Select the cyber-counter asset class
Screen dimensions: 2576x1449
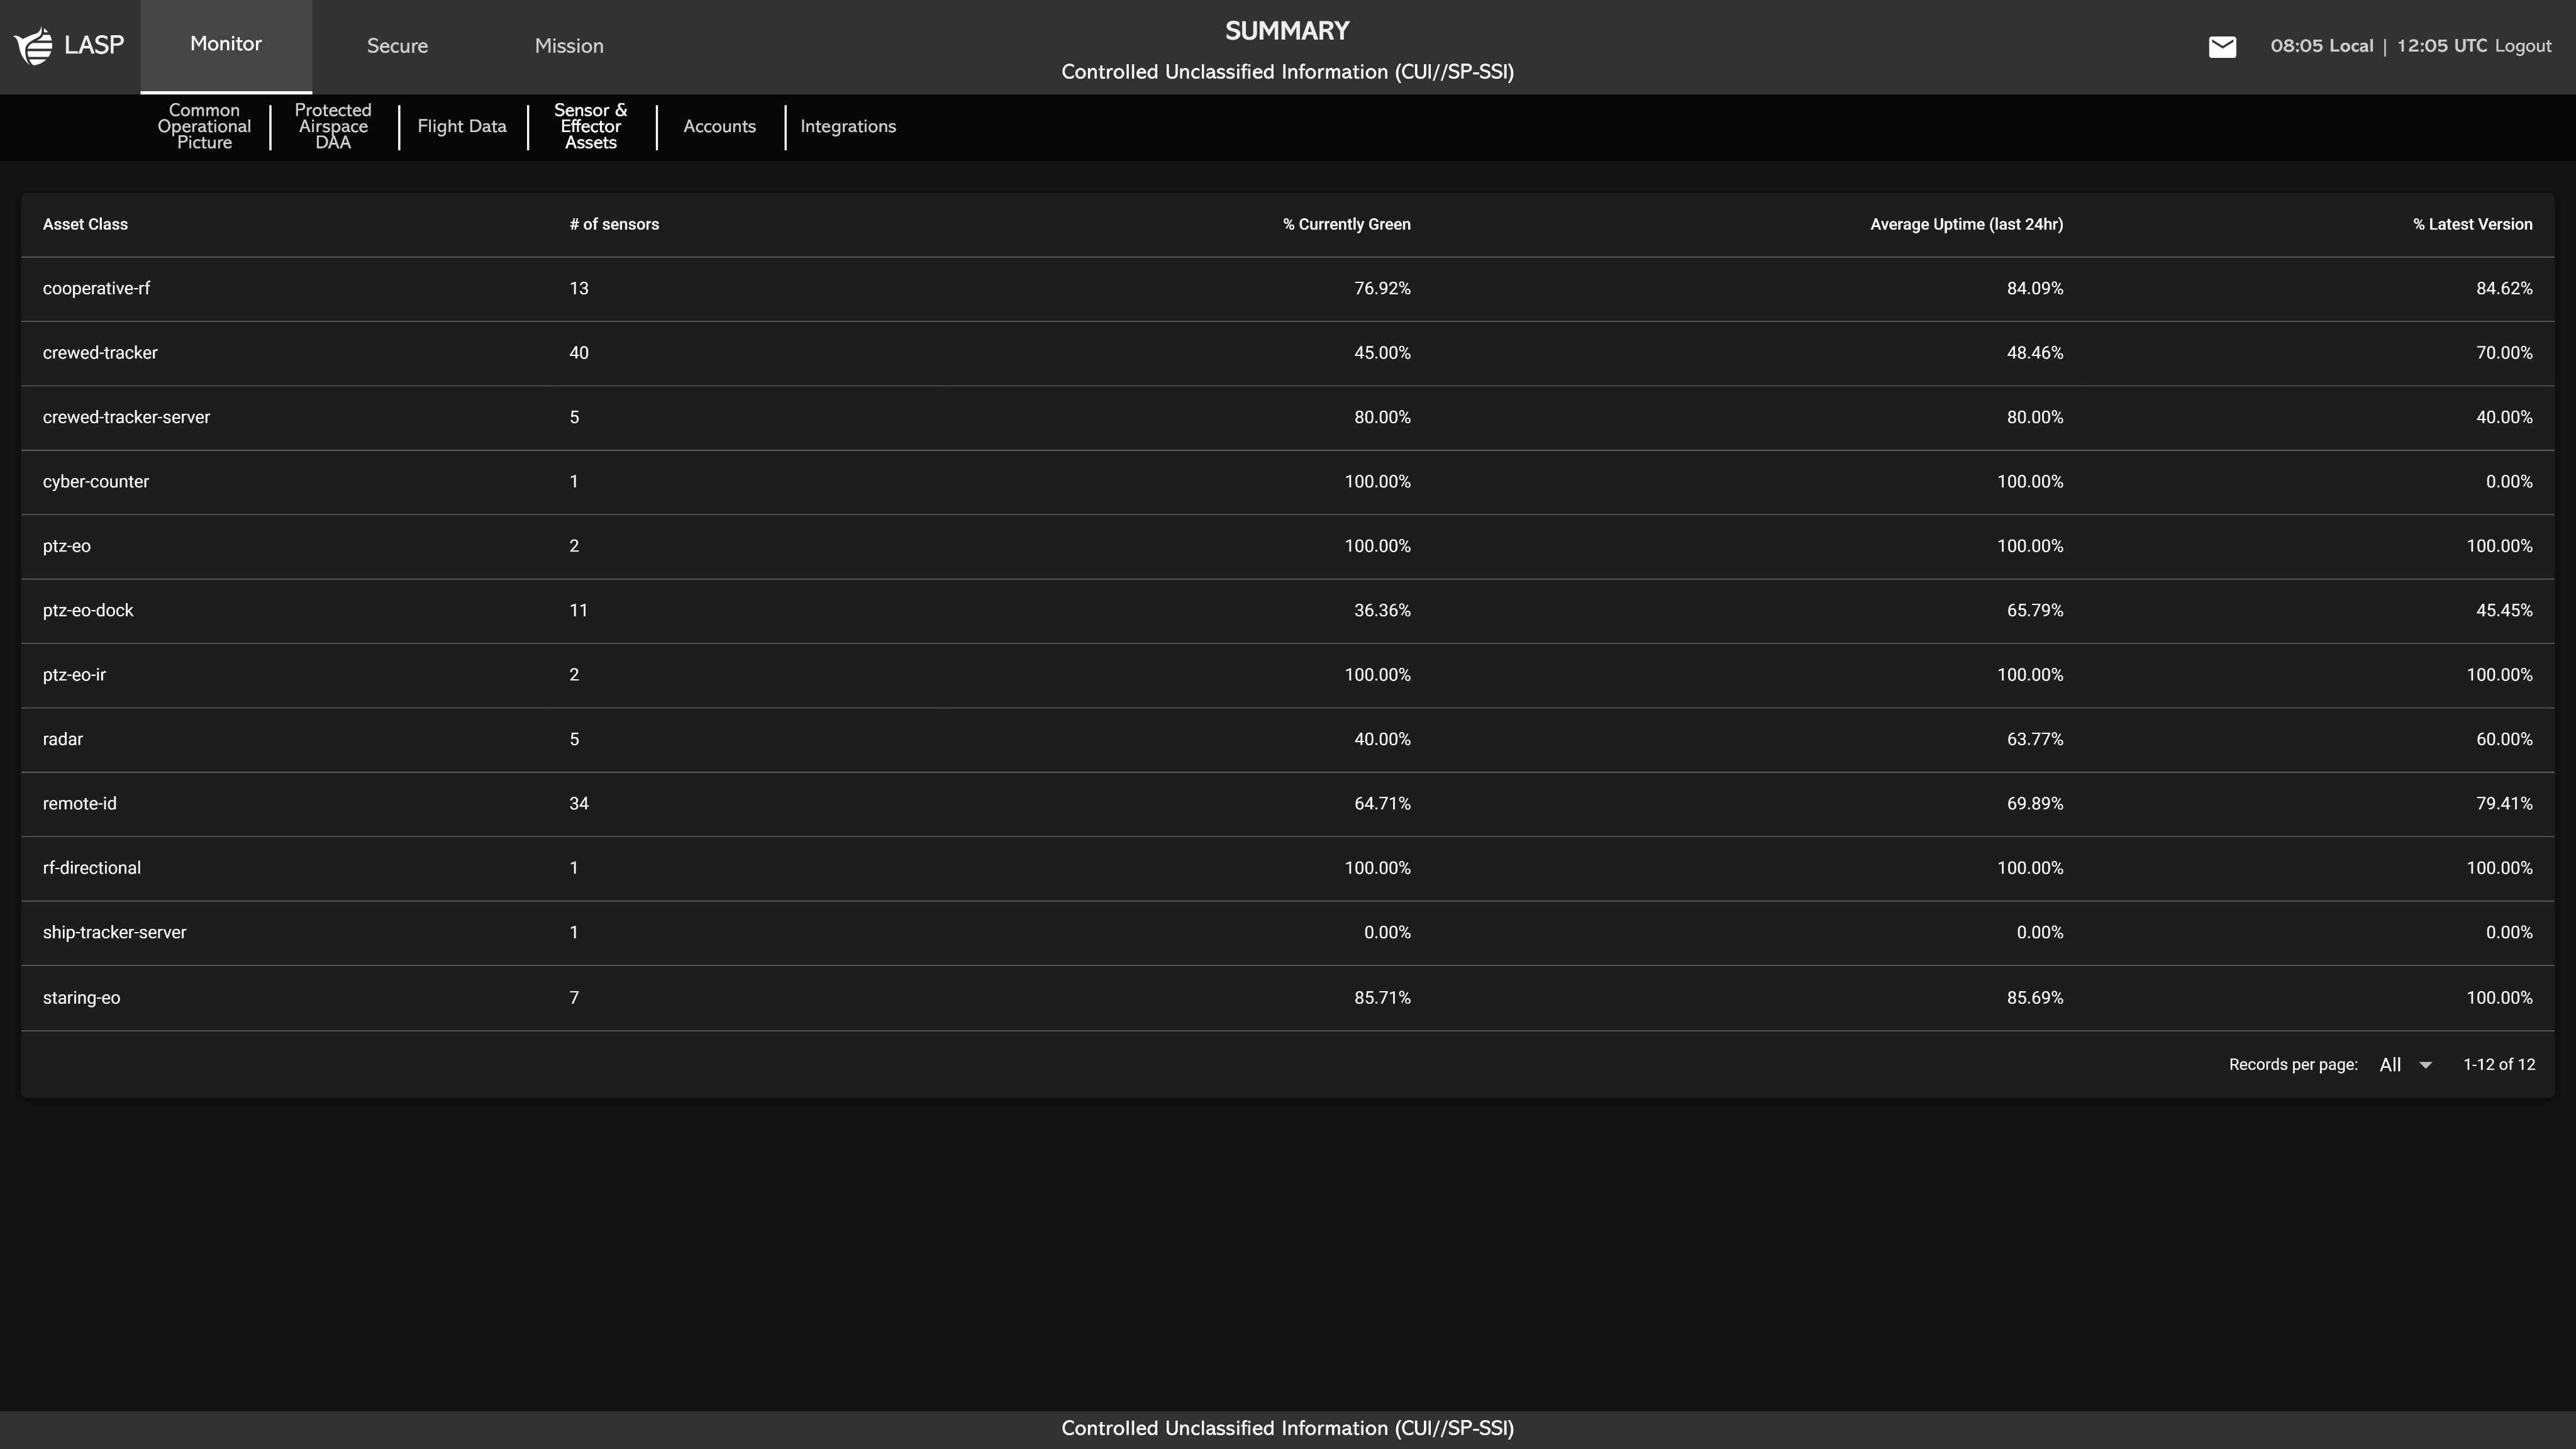click(x=96, y=482)
